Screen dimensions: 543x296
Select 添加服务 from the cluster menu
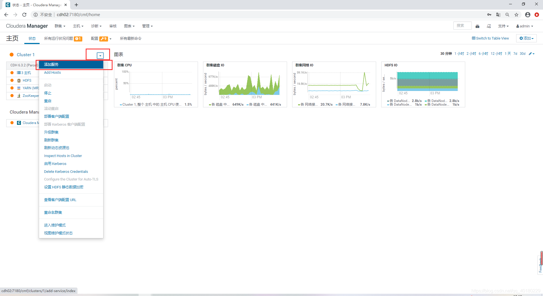[x=71, y=65]
